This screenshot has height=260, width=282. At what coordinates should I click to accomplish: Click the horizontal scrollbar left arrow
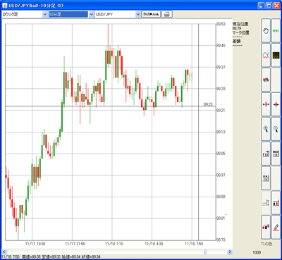[4, 252]
